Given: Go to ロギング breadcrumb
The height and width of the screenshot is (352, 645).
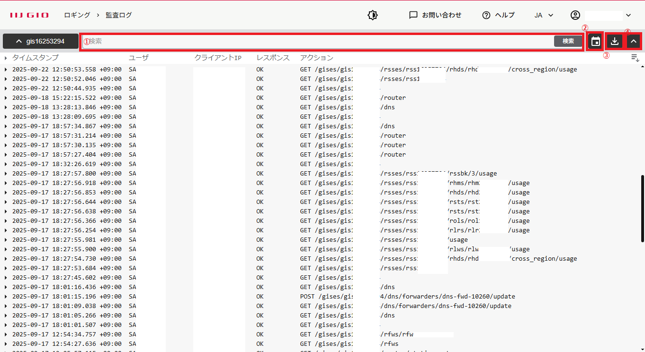Looking at the screenshot, I should click(77, 15).
